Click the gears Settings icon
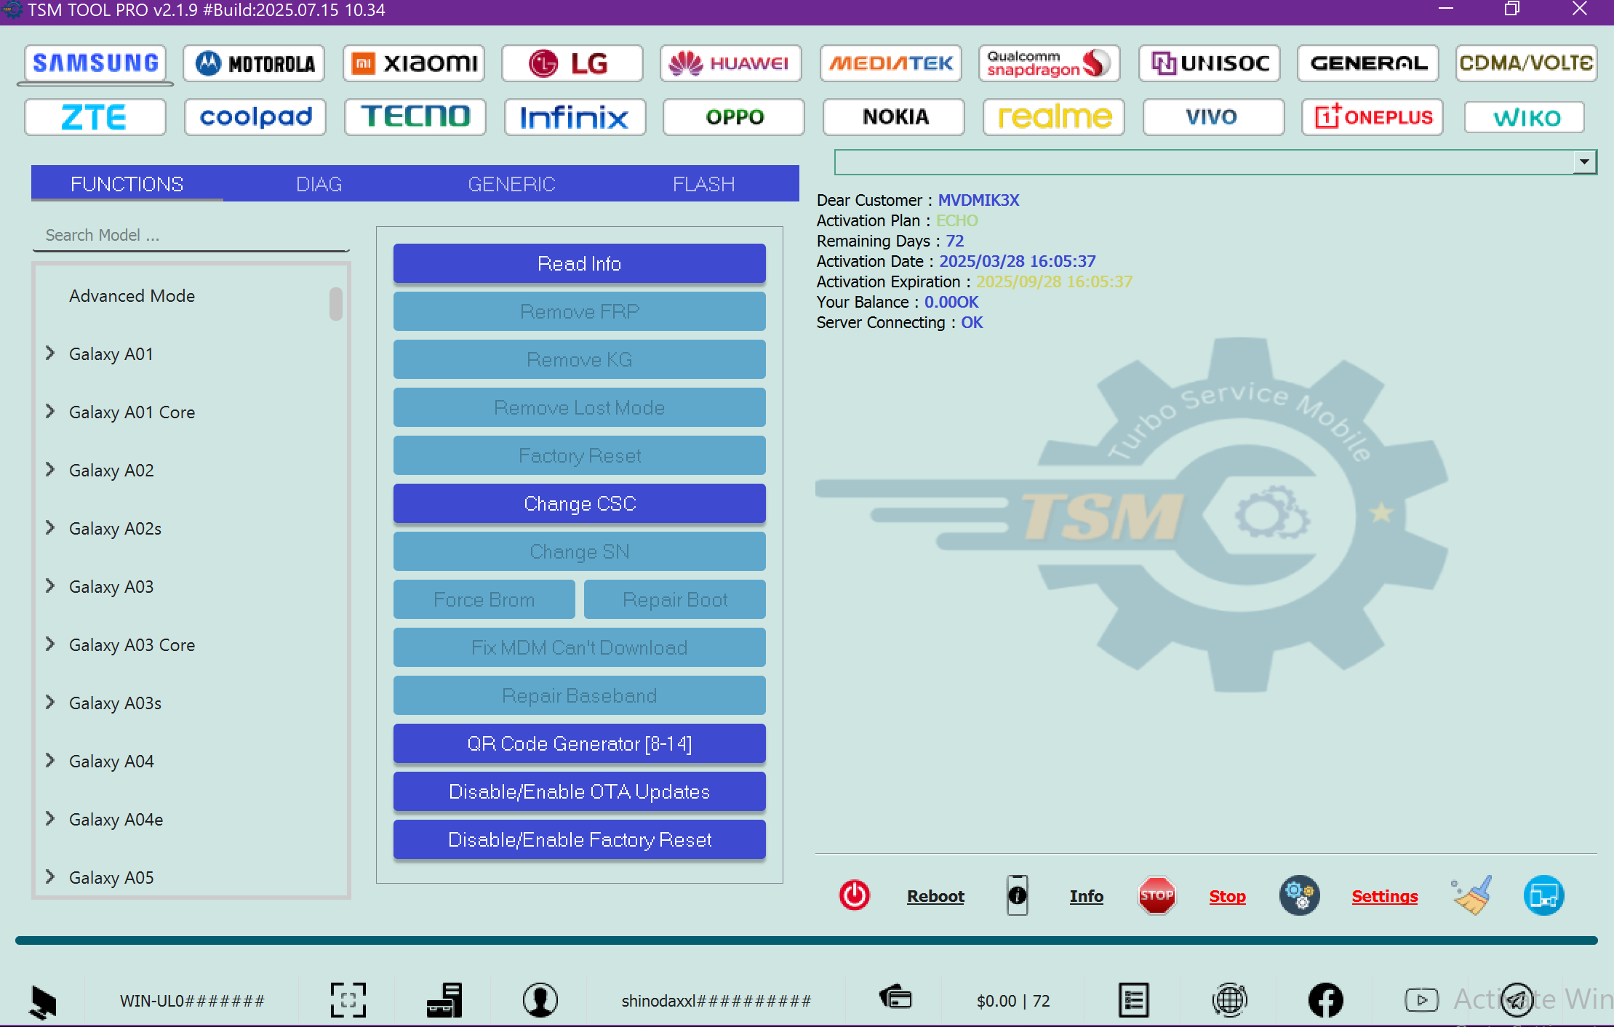Screen dimensions: 1614x1027 click(1300, 895)
